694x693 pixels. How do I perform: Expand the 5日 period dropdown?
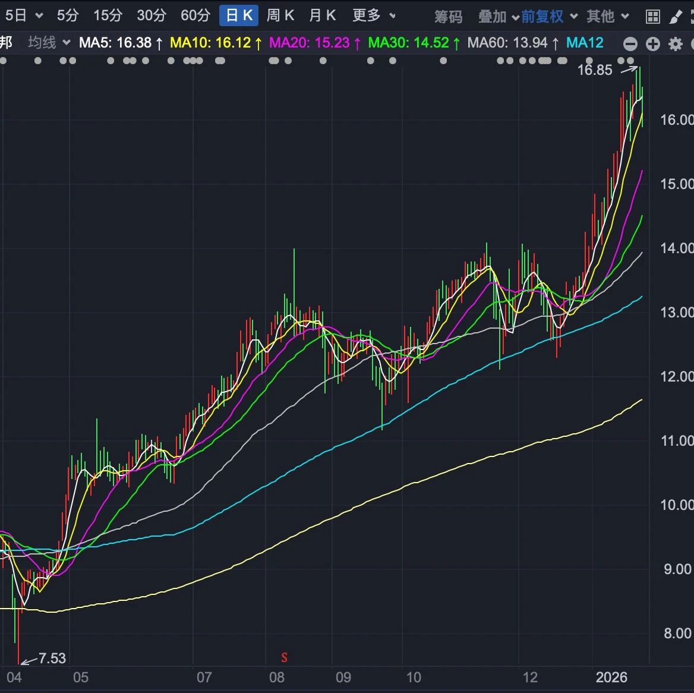coord(24,15)
